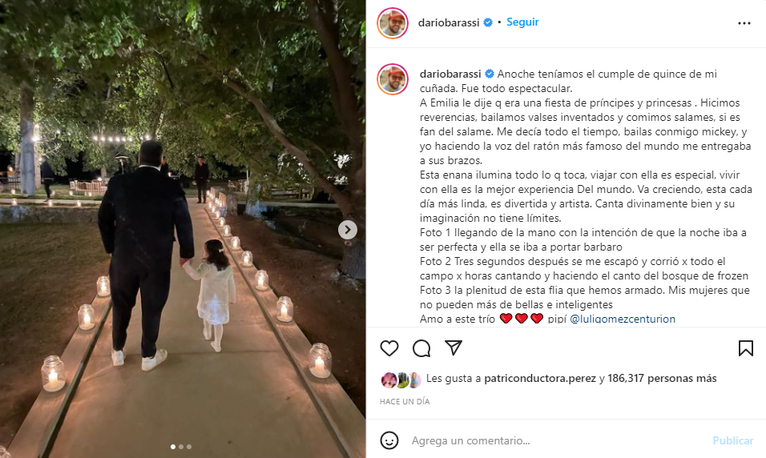Open comments via speech bubble icon
Image resolution: width=766 pixels, height=458 pixels.
[421, 348]
